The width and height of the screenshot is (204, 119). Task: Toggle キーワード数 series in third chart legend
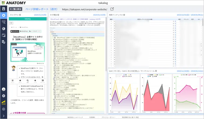pos(192,75)
